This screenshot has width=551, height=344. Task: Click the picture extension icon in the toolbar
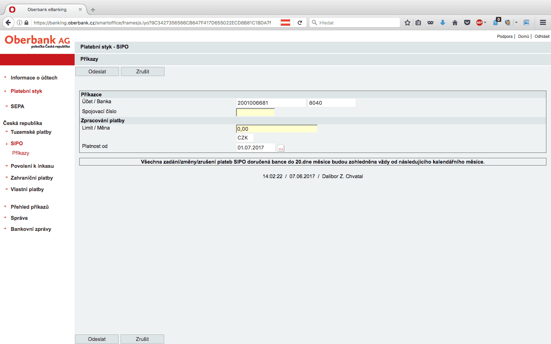527,23
